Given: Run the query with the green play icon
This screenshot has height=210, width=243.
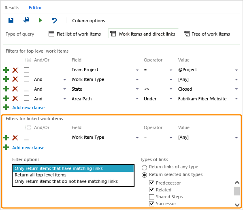Looking at the screenshot, I should (40, 20).
